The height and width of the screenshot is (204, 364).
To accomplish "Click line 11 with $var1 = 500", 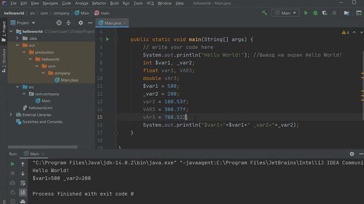I will click(x=161, y=86).
